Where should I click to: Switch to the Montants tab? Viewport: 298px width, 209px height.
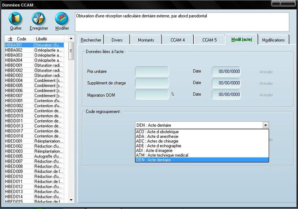pyautogui.click(x=146, y=40)
